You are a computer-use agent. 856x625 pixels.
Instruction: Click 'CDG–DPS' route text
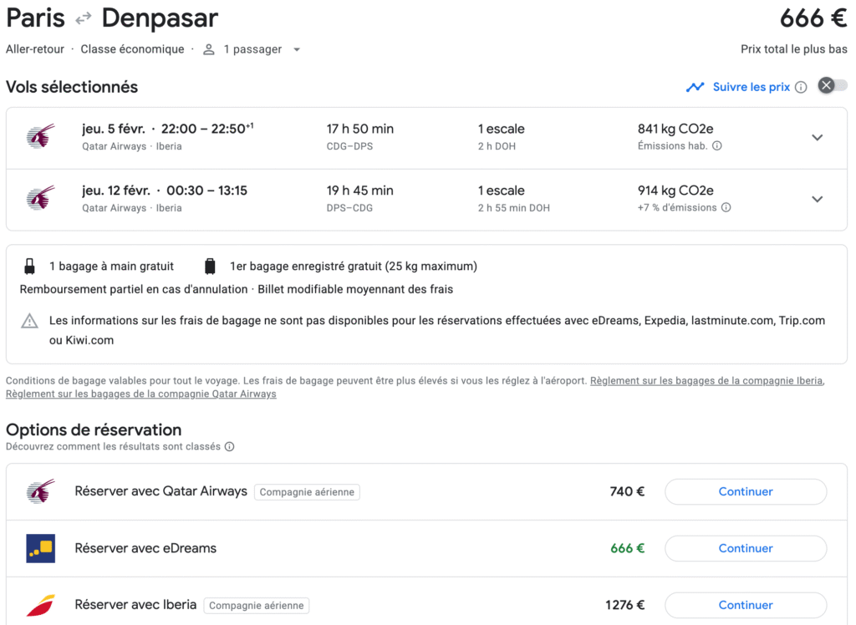coord(349,146)
